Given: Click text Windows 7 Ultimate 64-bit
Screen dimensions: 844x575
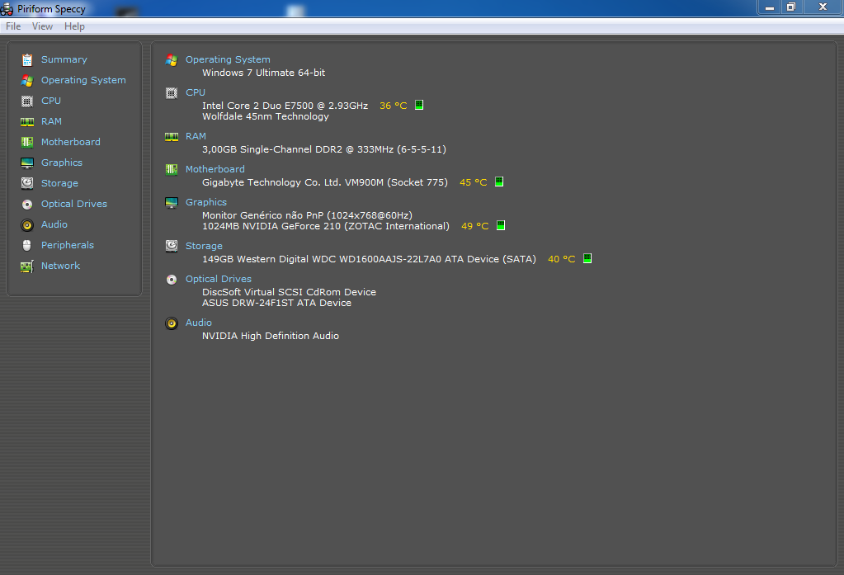Looking at the screenshot, I should pyautogui.click(x=264, y=73).
